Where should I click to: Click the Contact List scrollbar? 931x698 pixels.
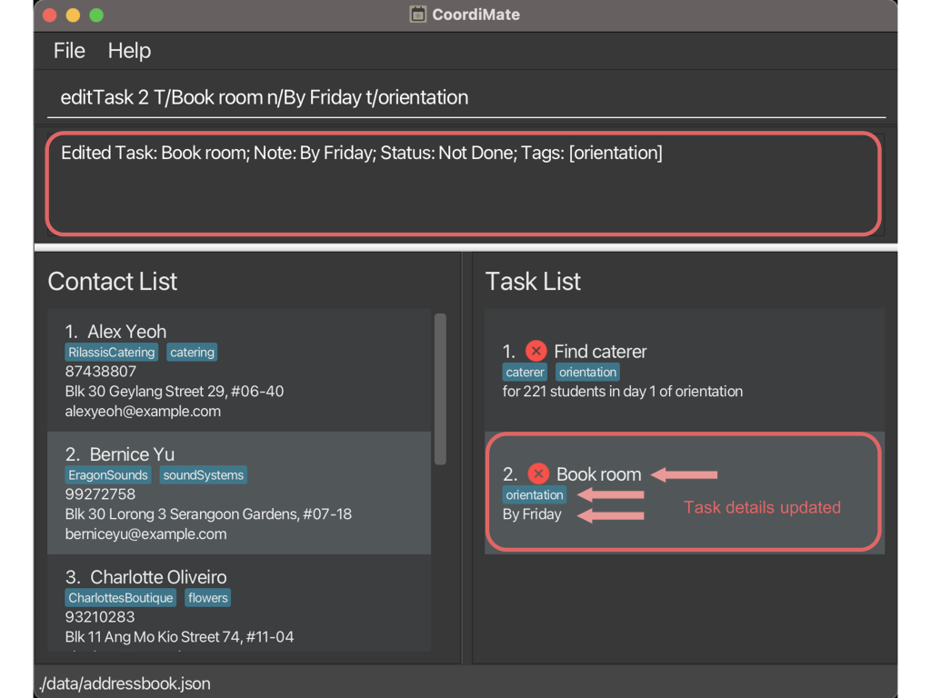[440, 389]
